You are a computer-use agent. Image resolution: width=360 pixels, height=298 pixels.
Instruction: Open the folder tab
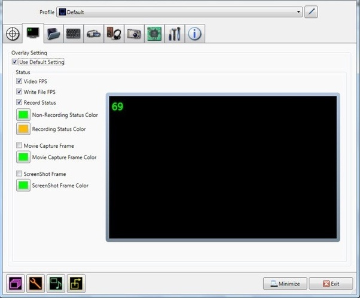click(x=53, y=34)
